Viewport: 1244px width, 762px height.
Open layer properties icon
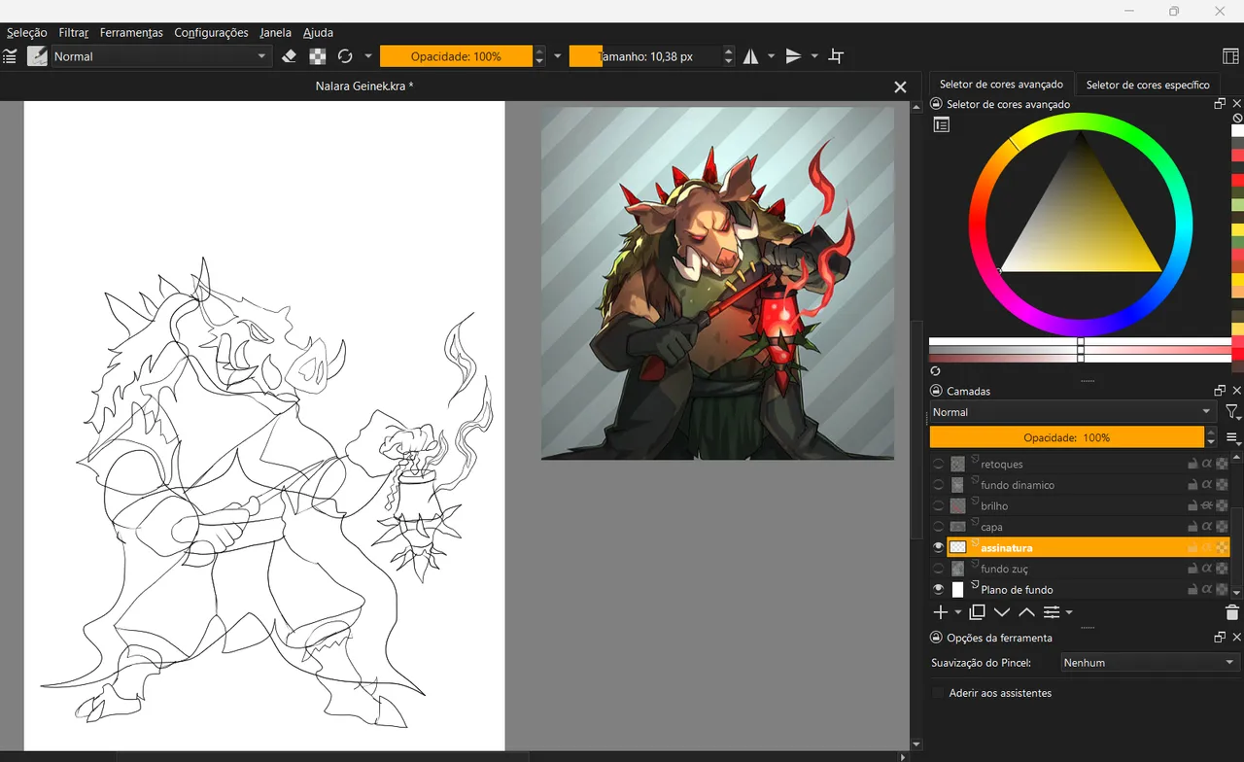tap(1052, 612)
